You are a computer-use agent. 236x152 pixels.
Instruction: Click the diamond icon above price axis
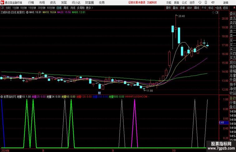(213, 12)
